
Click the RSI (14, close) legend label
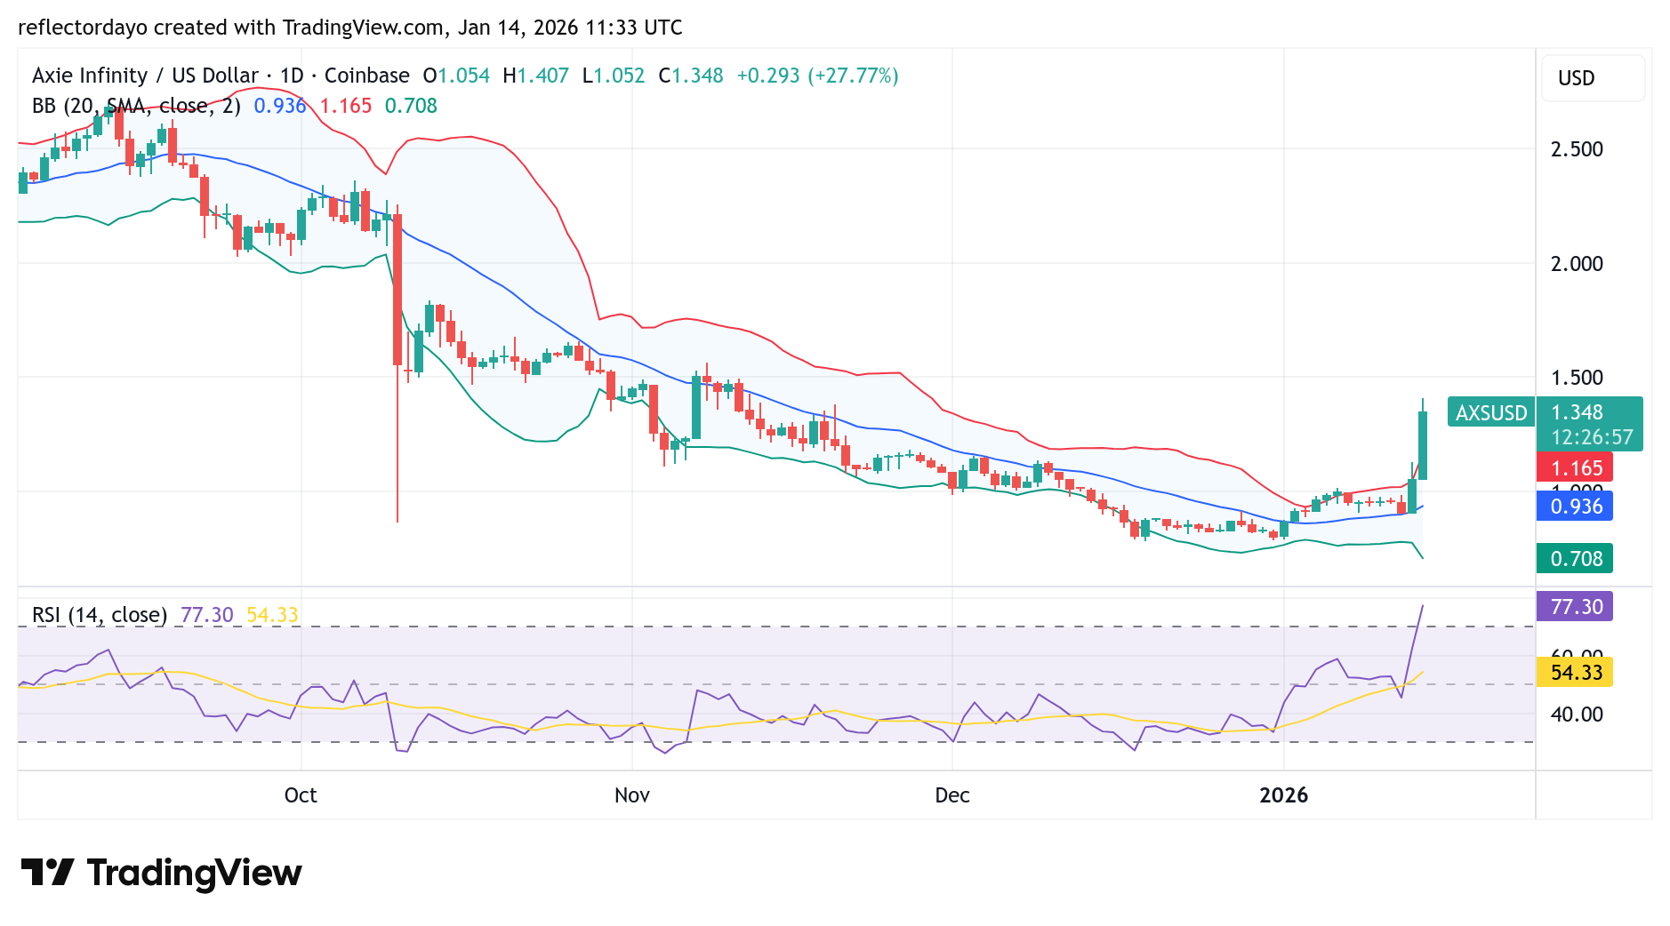(x=100, y=615)
